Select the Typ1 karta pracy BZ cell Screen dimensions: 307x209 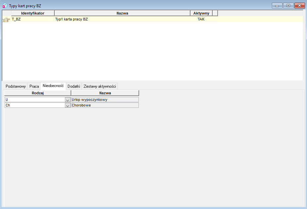pos(122,19)
